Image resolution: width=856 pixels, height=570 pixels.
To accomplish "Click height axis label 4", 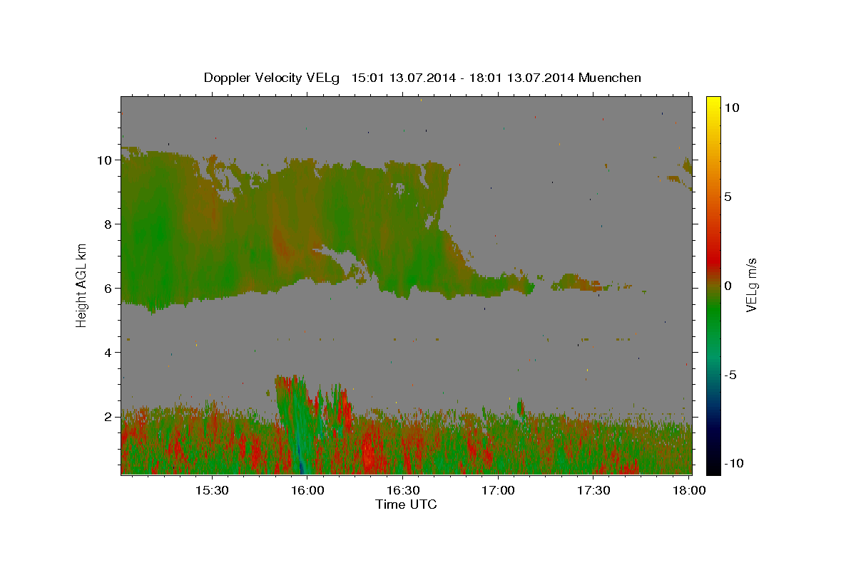I will (108, 353).
